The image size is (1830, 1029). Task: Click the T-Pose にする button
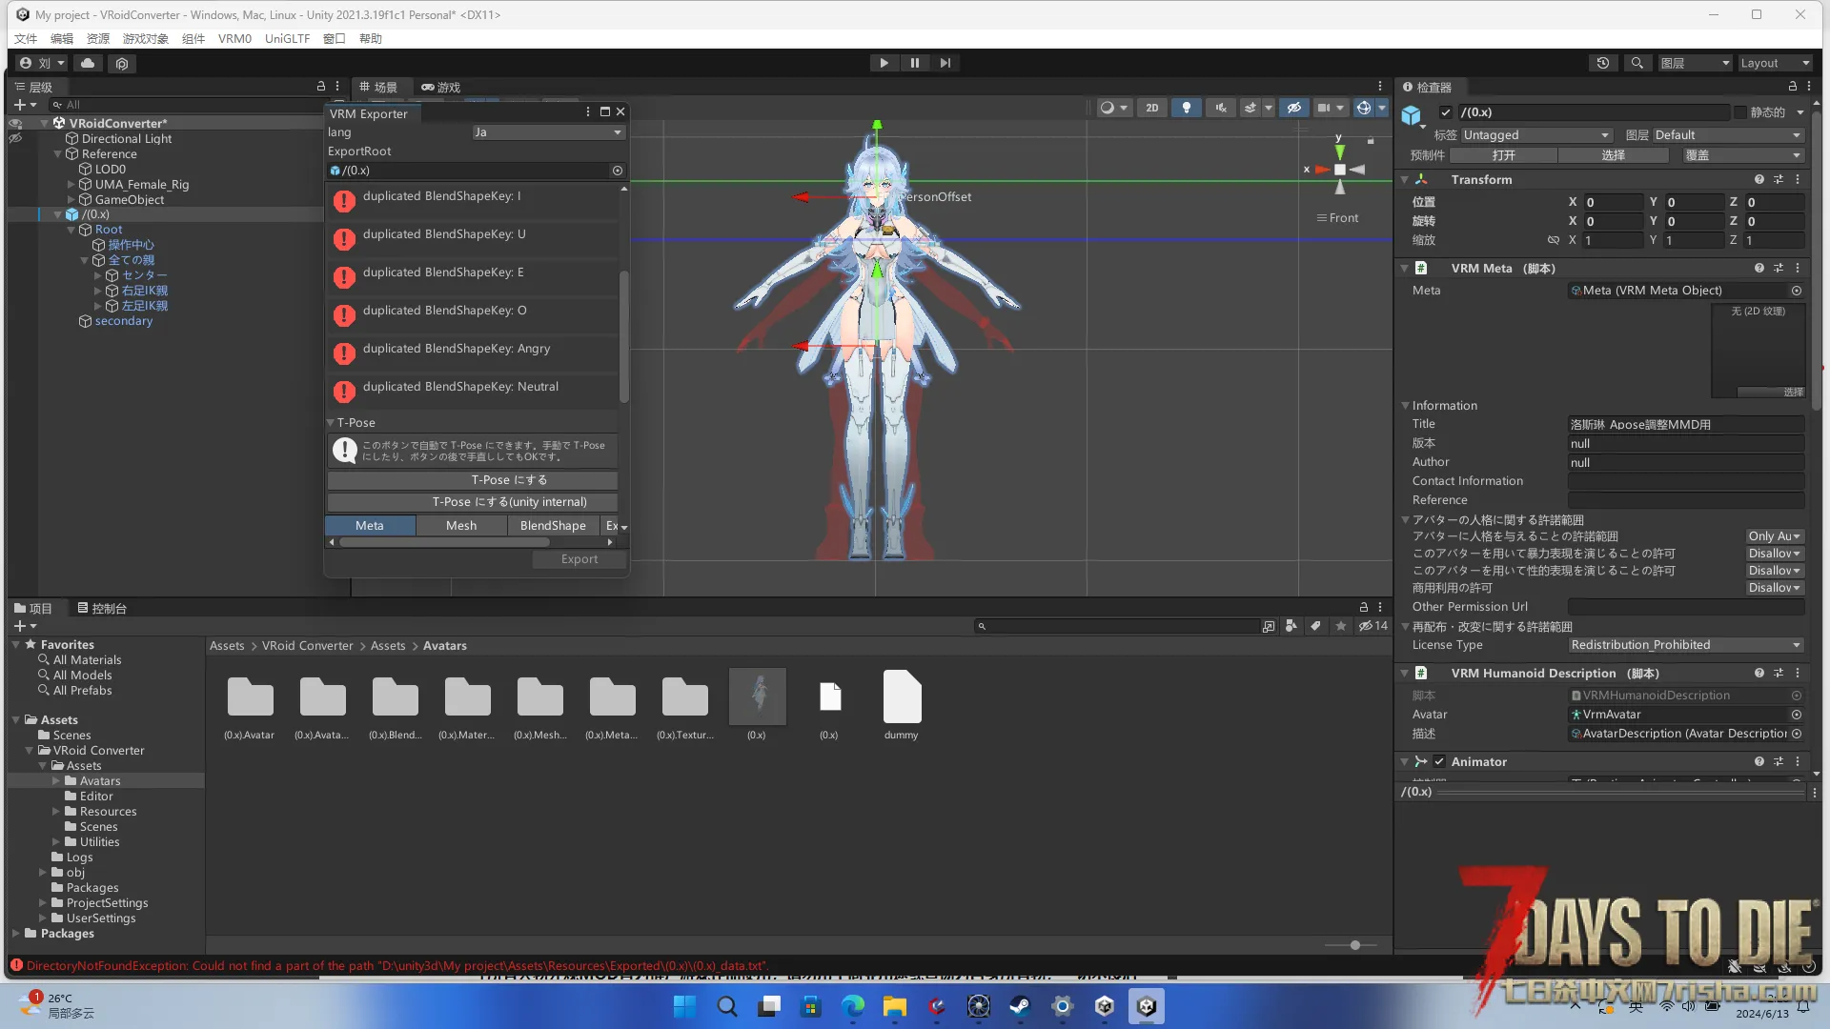tap(473, 480)
